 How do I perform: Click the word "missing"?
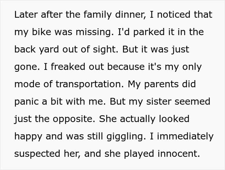coord(94,33)
